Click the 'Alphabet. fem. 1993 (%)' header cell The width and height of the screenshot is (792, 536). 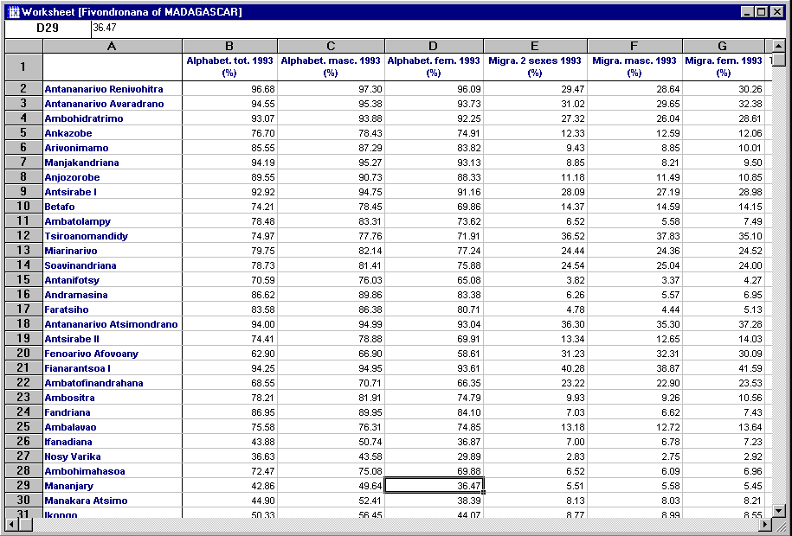coord(434,67)
